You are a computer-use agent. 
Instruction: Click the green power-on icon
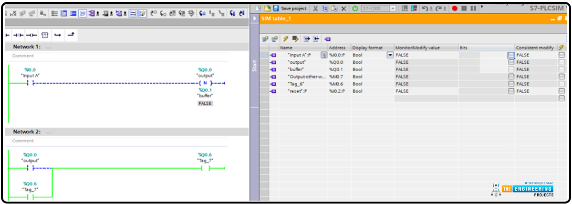pyautogui.click(x=355, y=9)
